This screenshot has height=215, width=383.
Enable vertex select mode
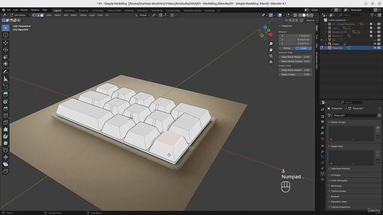34,15
